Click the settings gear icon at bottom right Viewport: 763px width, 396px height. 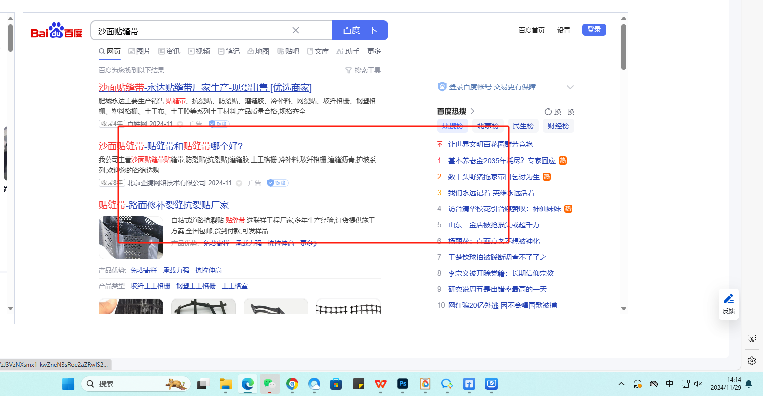pyautogui.click(x=752, y=361)
